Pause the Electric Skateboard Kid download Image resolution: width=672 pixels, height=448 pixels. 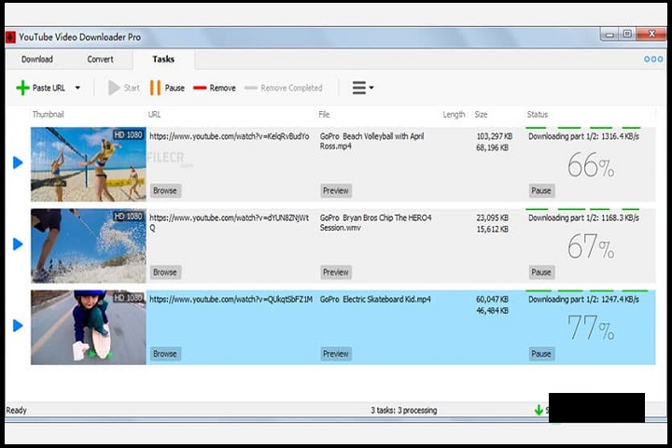[x=541, y=354]
